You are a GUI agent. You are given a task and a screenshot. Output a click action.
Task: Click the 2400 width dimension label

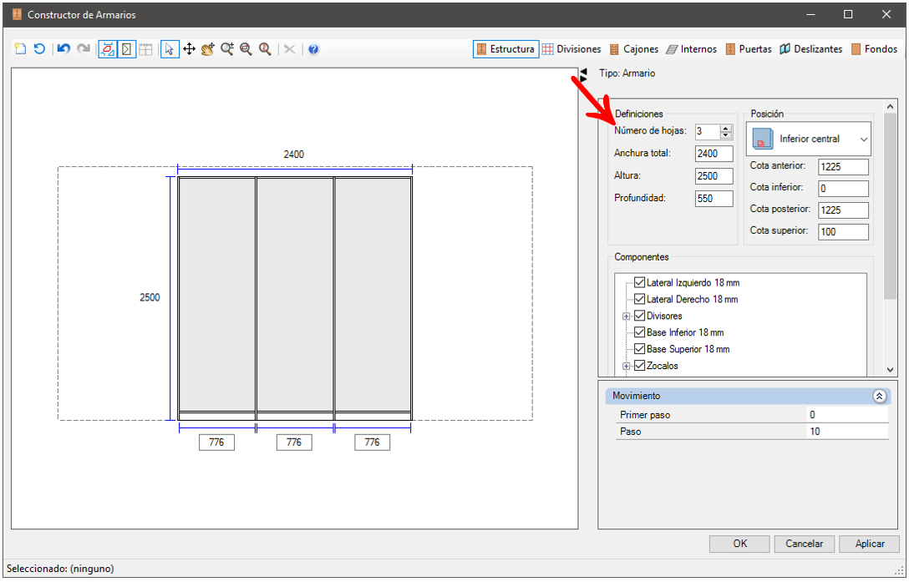pos(294,154)
